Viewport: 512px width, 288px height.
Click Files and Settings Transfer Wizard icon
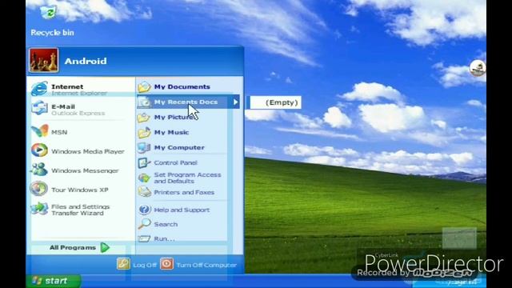[x=39, y=209]
